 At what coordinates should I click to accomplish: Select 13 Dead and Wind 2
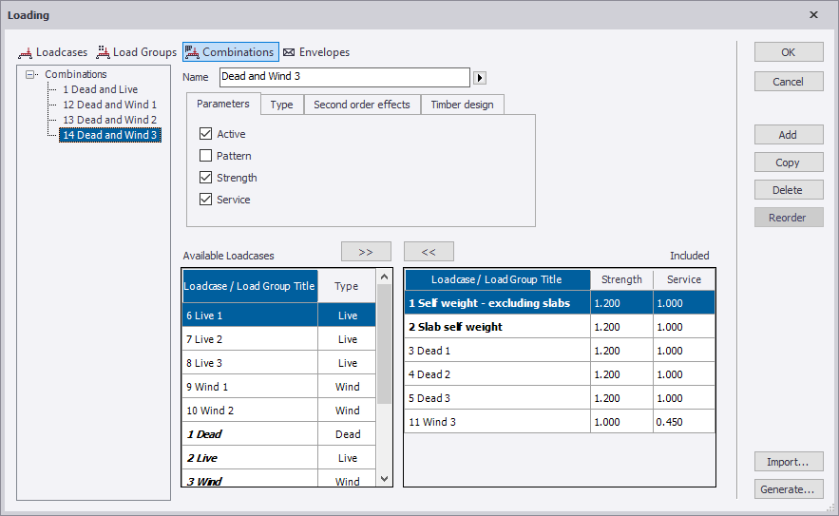(109, 120)
